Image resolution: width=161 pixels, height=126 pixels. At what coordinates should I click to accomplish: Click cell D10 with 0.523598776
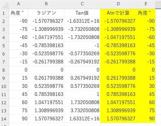[x=118, y=86]
